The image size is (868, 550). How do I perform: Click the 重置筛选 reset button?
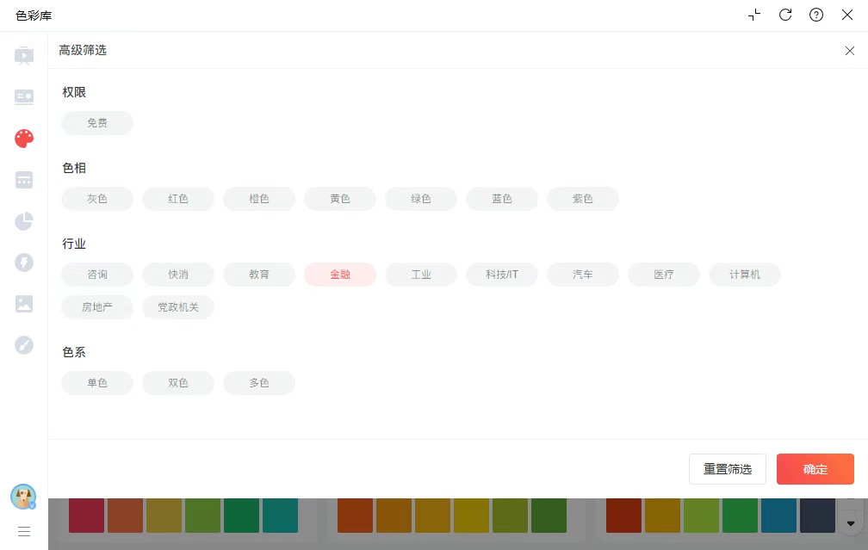(728, 469)
